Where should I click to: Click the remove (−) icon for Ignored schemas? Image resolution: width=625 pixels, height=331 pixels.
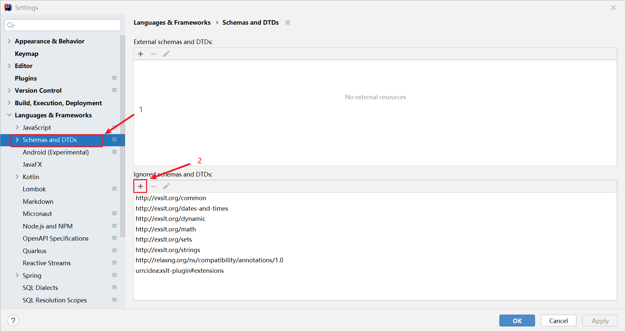(153, 186)
